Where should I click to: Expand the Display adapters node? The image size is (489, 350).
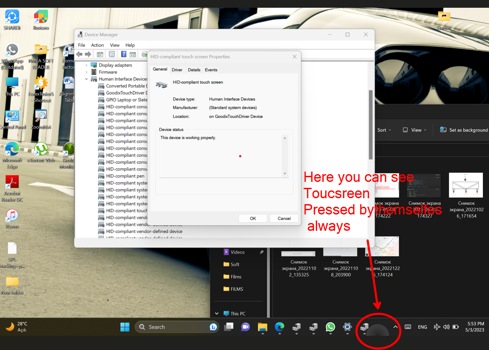pos(86,65)
